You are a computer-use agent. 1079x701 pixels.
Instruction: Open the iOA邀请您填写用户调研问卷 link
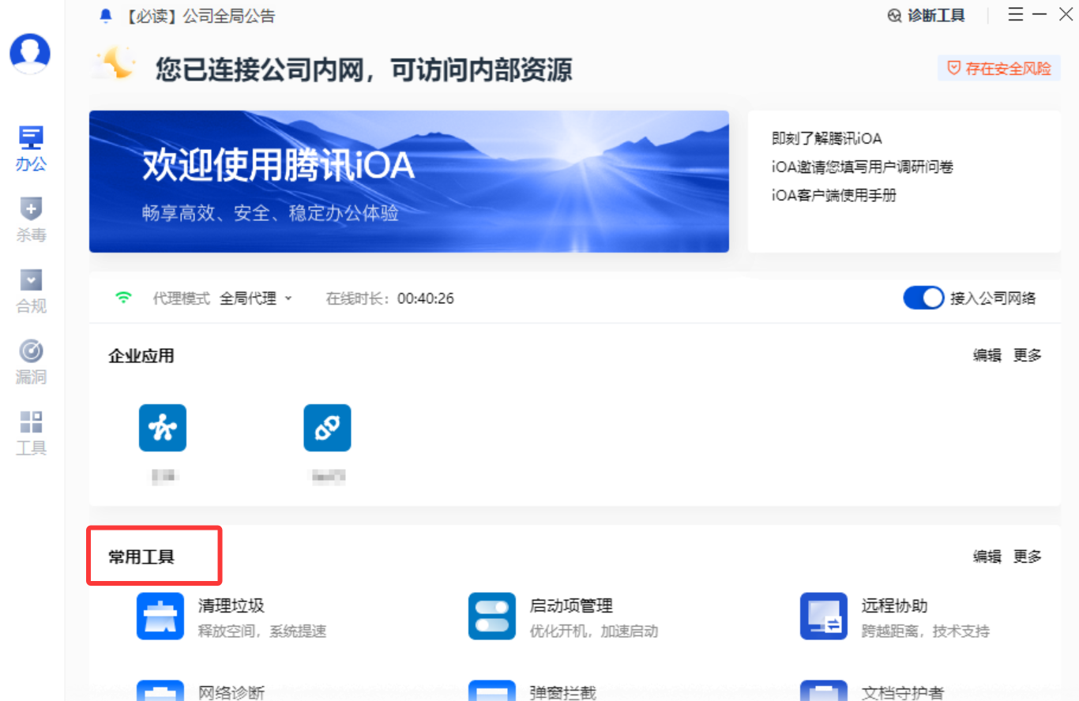pyautogui.click(x=863, y=167)
